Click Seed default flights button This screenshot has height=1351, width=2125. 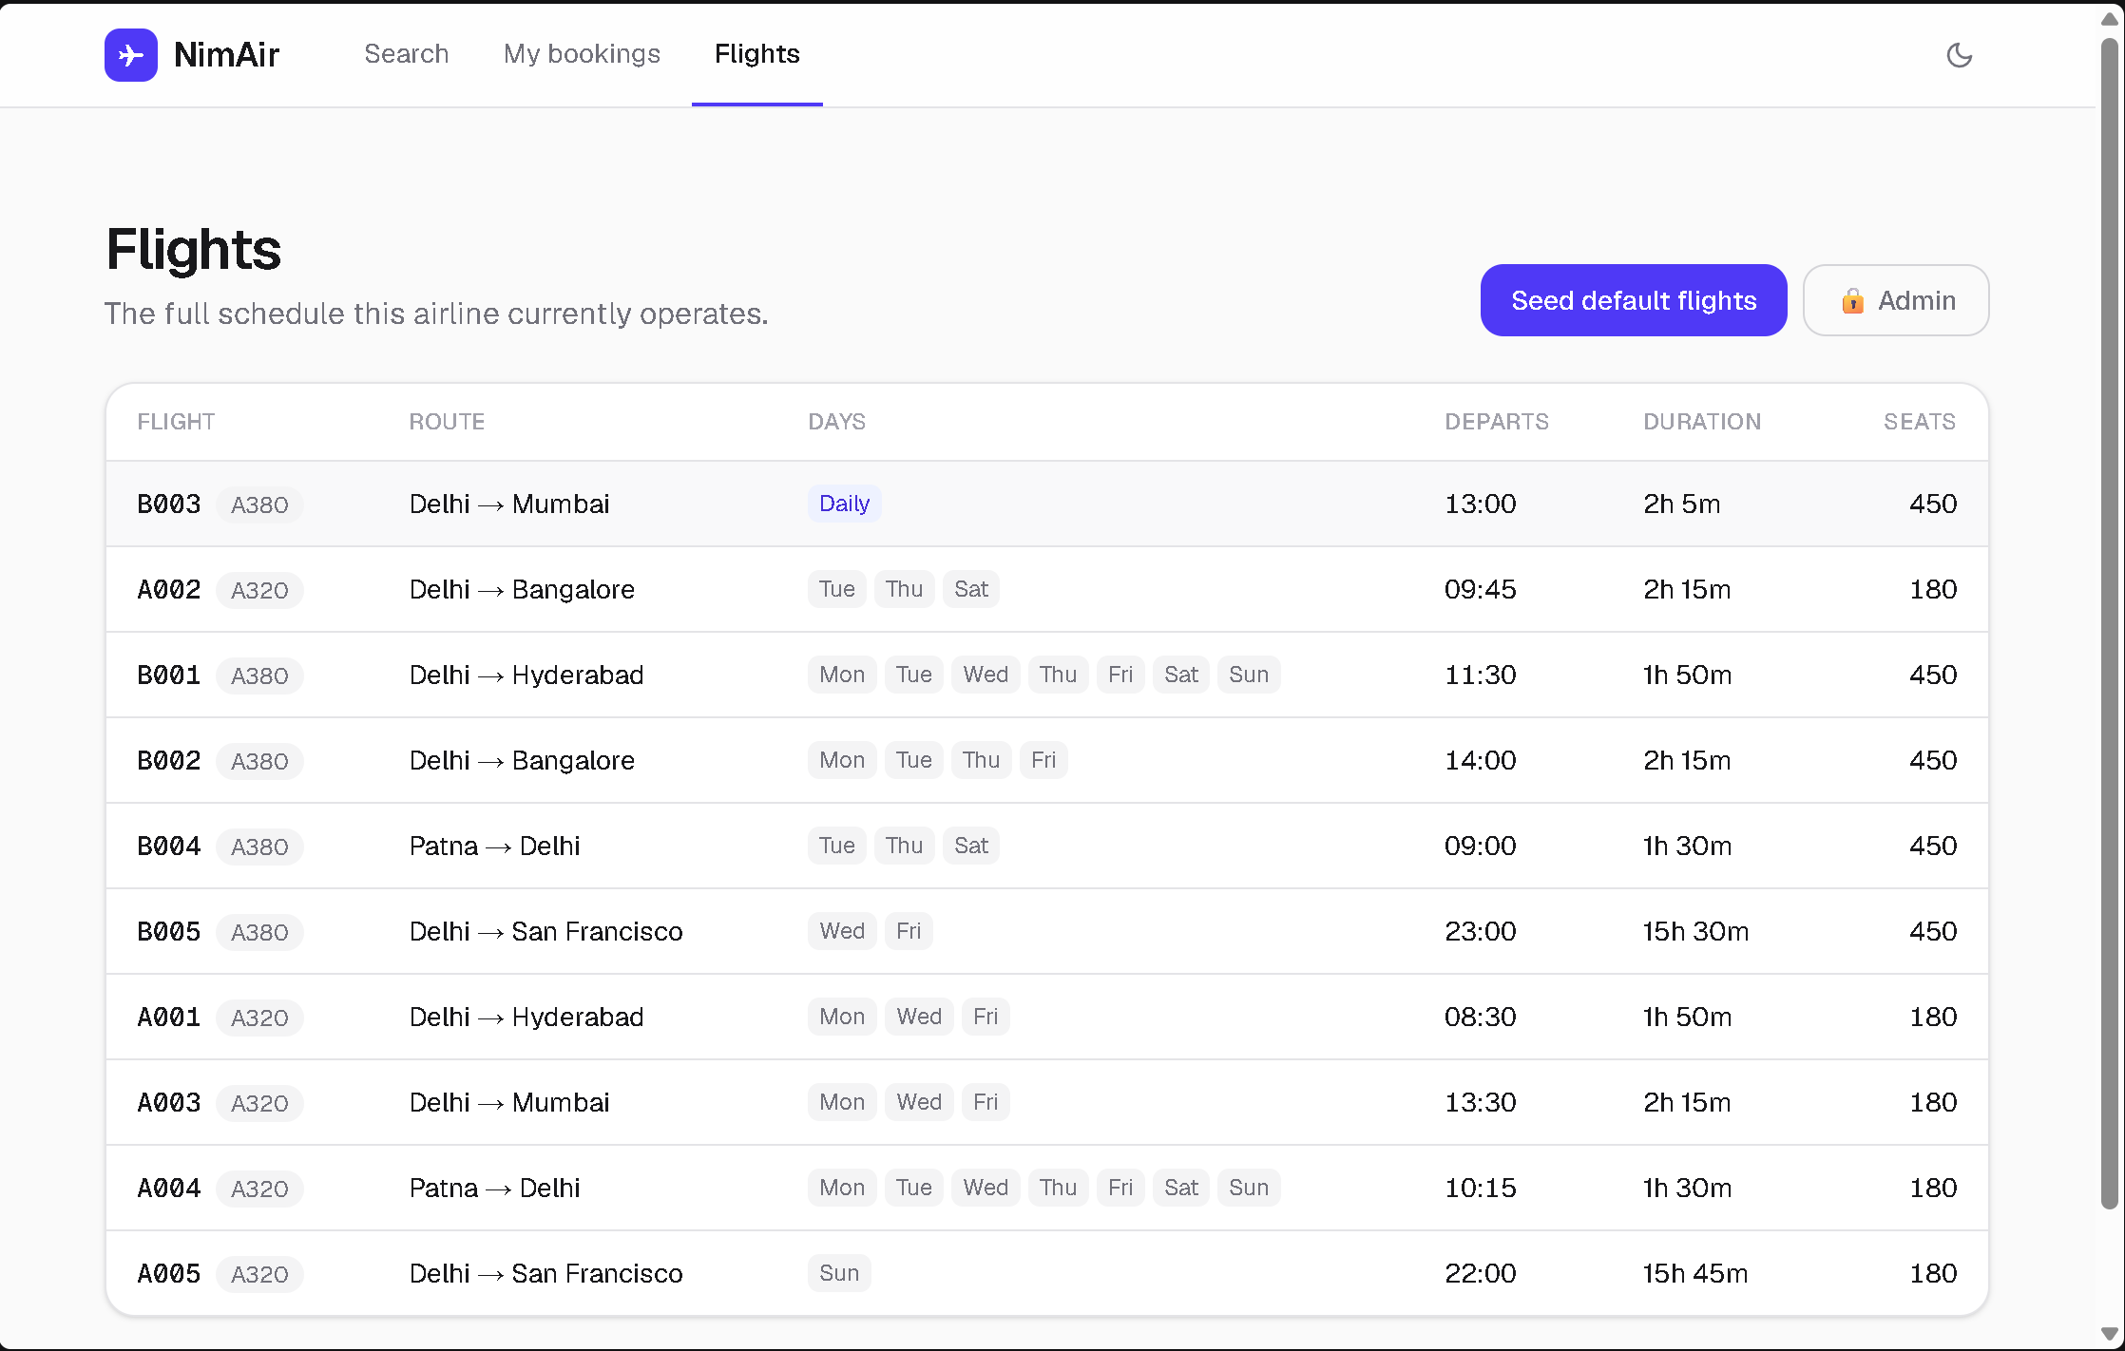point(1634,300)
